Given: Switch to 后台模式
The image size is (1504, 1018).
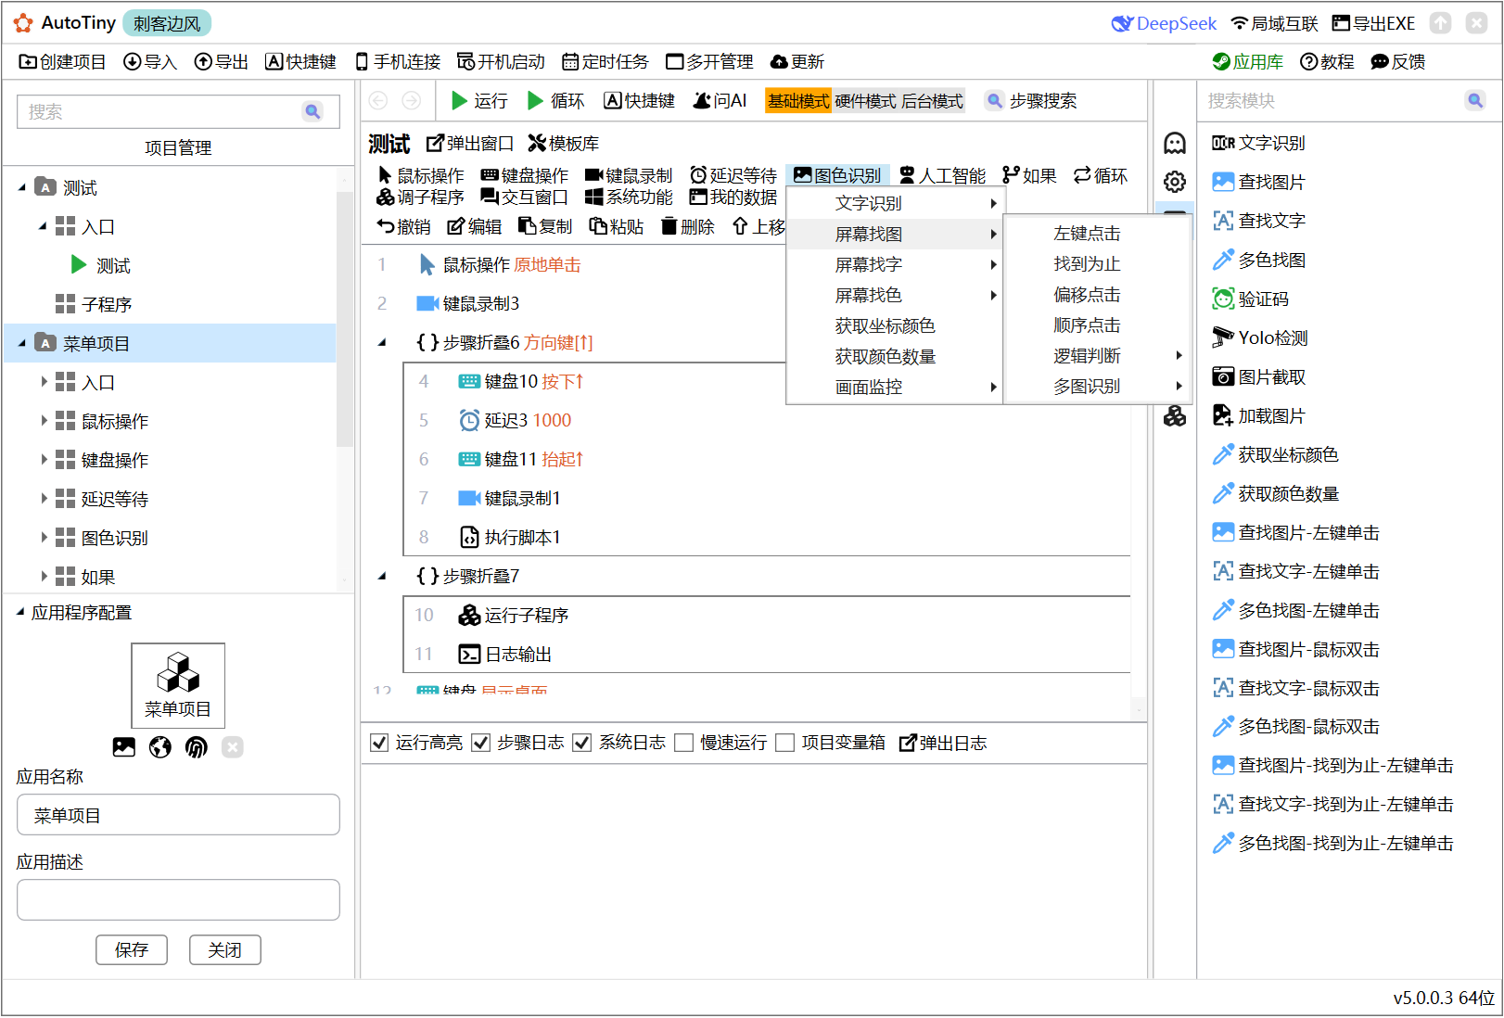Looking at the screenshot, I should (932, 100).
